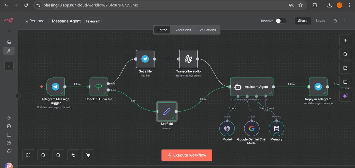Click the true output of Check if Audio
355x168 pixels.
click(108, 84)
